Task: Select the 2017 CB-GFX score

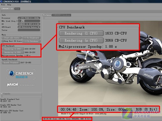Action: click(26, 63)
